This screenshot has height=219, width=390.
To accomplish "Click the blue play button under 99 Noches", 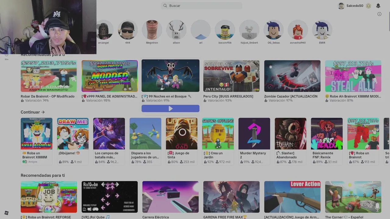I will tap(171, 109).
